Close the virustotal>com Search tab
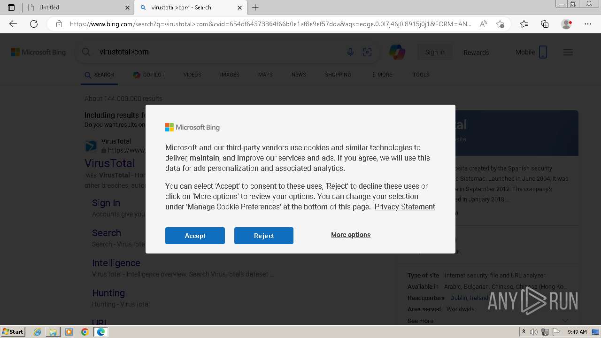601x338 pixels. (x=239, y=8)
